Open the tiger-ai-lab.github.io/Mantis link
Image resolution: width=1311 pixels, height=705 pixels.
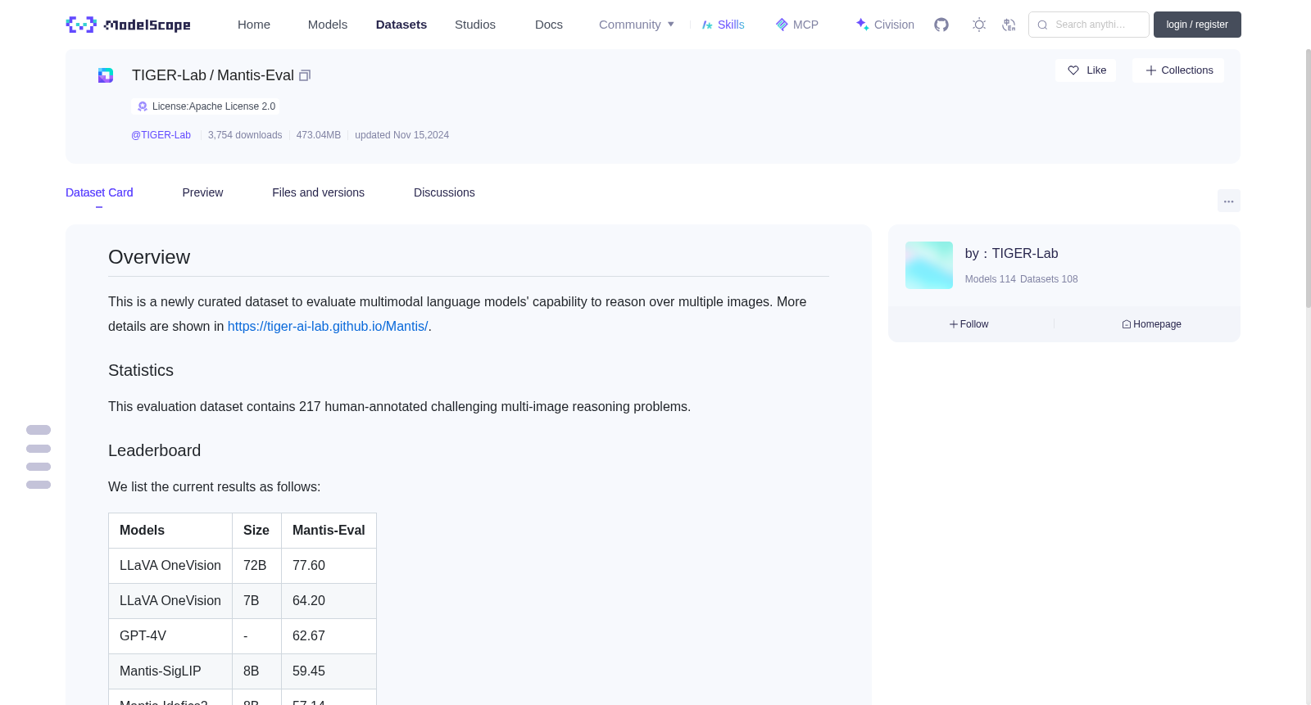(x=328, y=326)
